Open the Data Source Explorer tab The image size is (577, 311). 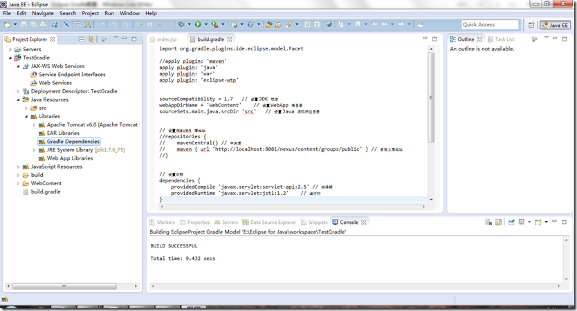pyautogui.click(x=269, y=223)
